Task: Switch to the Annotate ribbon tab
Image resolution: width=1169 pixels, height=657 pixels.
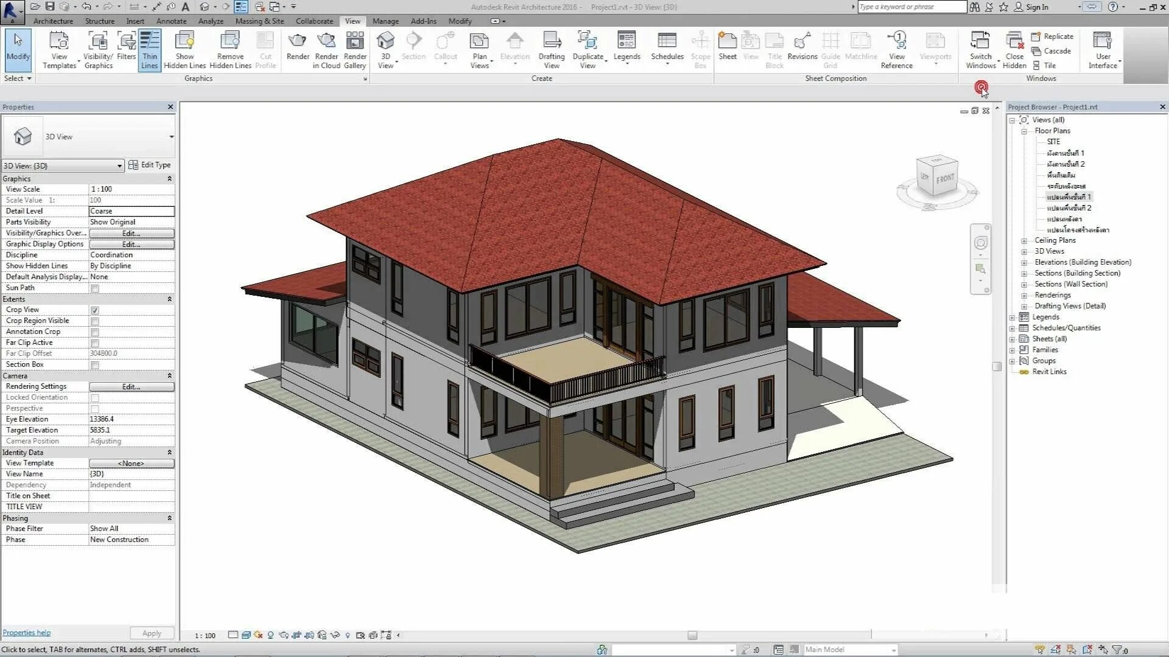Action: point(171,21)
